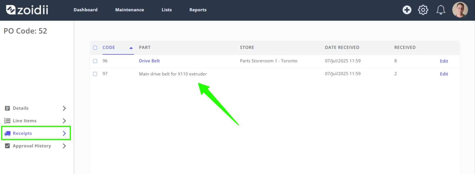Screen dimensions: 475x174
Task: Click the 'PO Code: 52' title
Action: [25, 31]
